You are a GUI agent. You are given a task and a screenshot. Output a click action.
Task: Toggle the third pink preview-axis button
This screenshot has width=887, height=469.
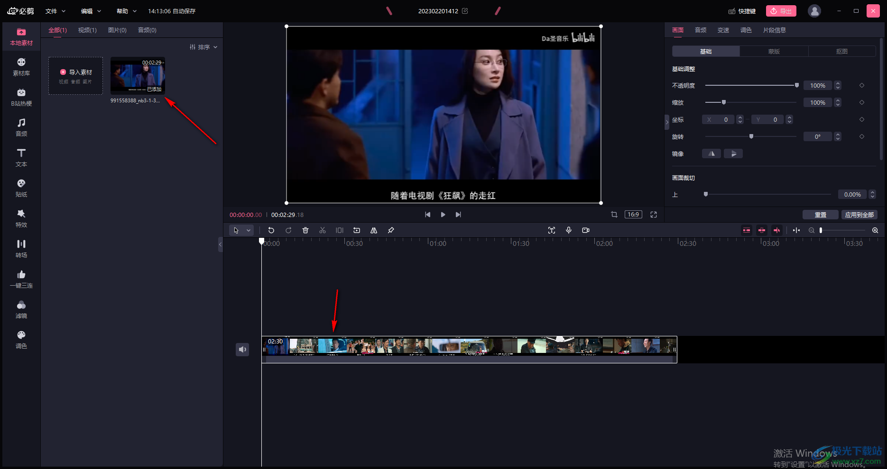(777, 230)
